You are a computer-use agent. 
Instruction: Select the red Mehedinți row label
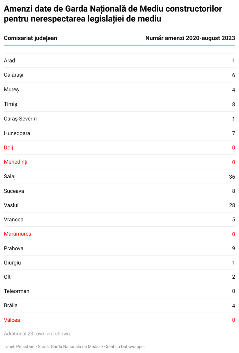(x=16, y=162)
